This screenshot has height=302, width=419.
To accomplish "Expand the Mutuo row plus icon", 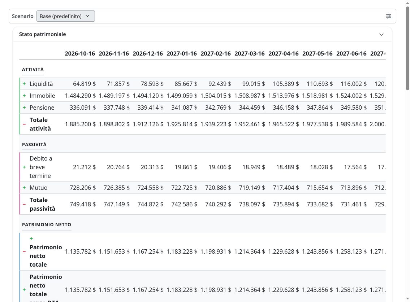I will 24,188.
